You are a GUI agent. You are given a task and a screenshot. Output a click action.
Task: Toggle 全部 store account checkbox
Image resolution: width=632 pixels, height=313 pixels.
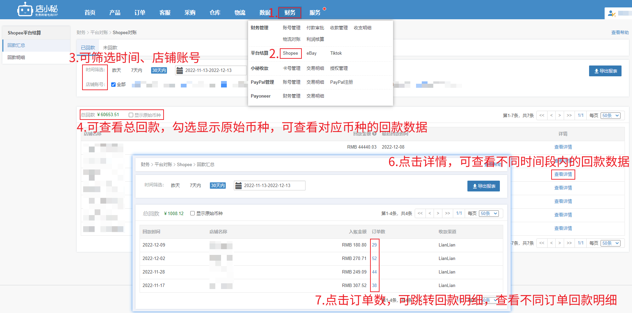(x=114, y=85)
